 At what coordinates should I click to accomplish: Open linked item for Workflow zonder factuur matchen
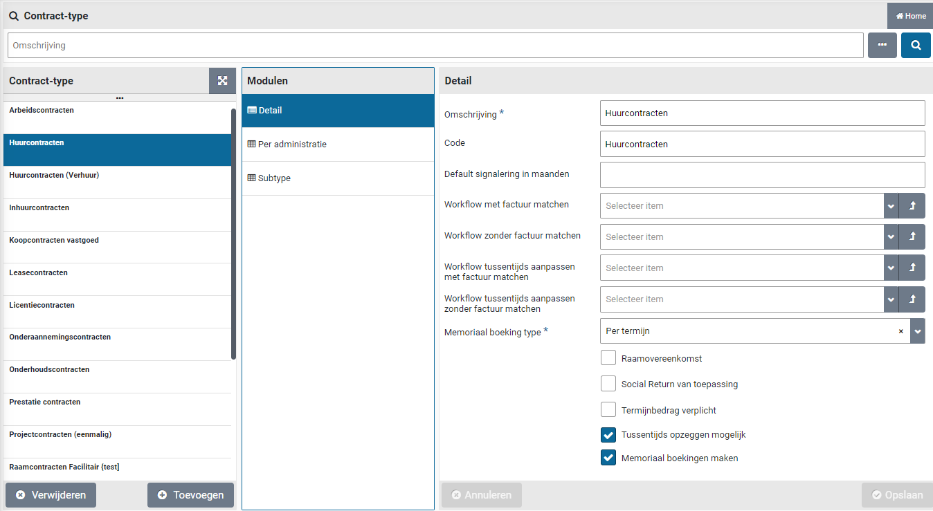click(x=912, y=236)
